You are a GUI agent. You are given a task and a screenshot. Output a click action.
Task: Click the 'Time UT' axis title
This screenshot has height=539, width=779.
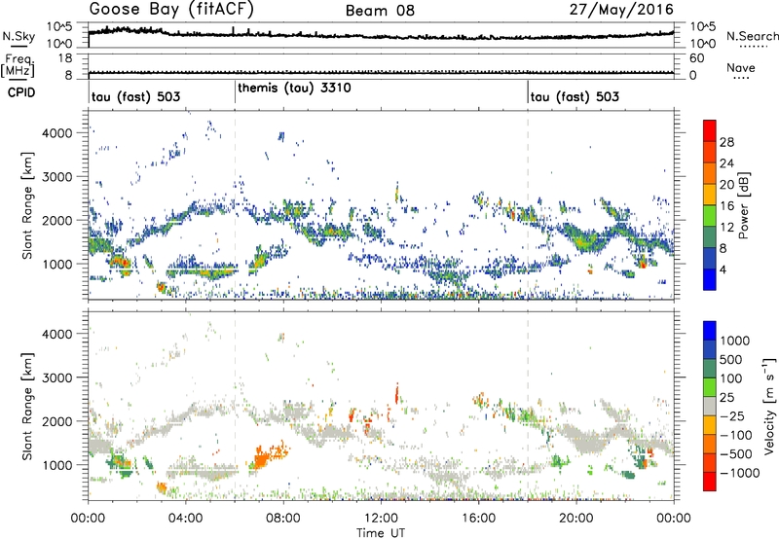tap(381, 533)
